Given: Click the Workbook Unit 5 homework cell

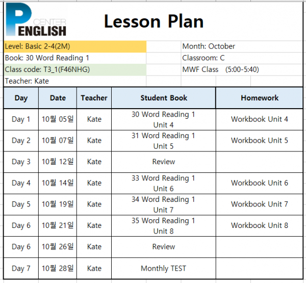Looking at the screenshot, I should click(x=260, y=141).
